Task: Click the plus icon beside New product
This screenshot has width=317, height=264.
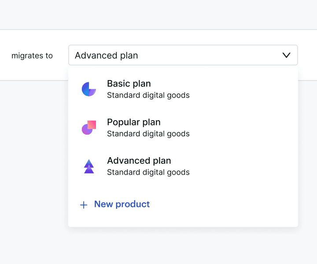Action: (84, 205)
